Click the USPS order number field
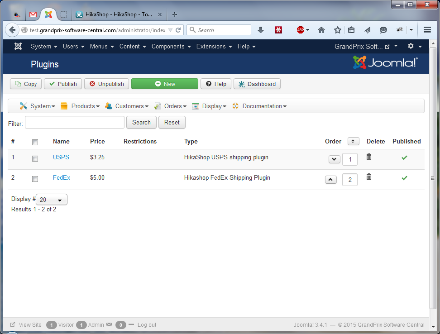 [x=350, y=159]
